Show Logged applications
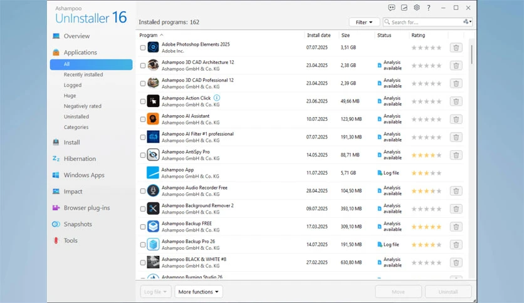This screenshot has height=303, width=524. [x=73, y=85]
